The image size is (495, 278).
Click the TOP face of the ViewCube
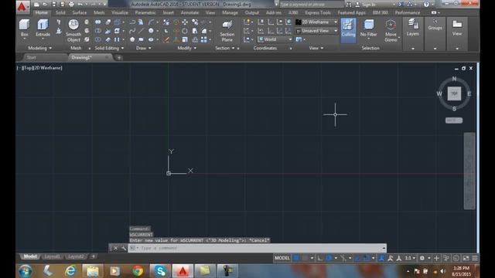click(454, 93)
